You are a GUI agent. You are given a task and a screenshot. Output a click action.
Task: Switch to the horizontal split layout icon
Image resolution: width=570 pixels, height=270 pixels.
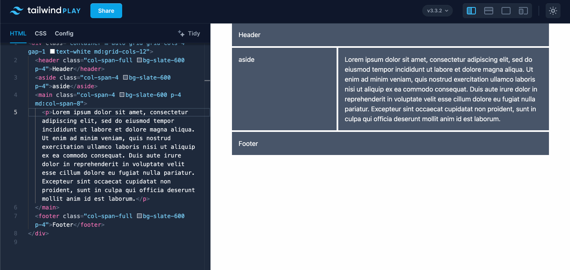click(x=489, y=11)
